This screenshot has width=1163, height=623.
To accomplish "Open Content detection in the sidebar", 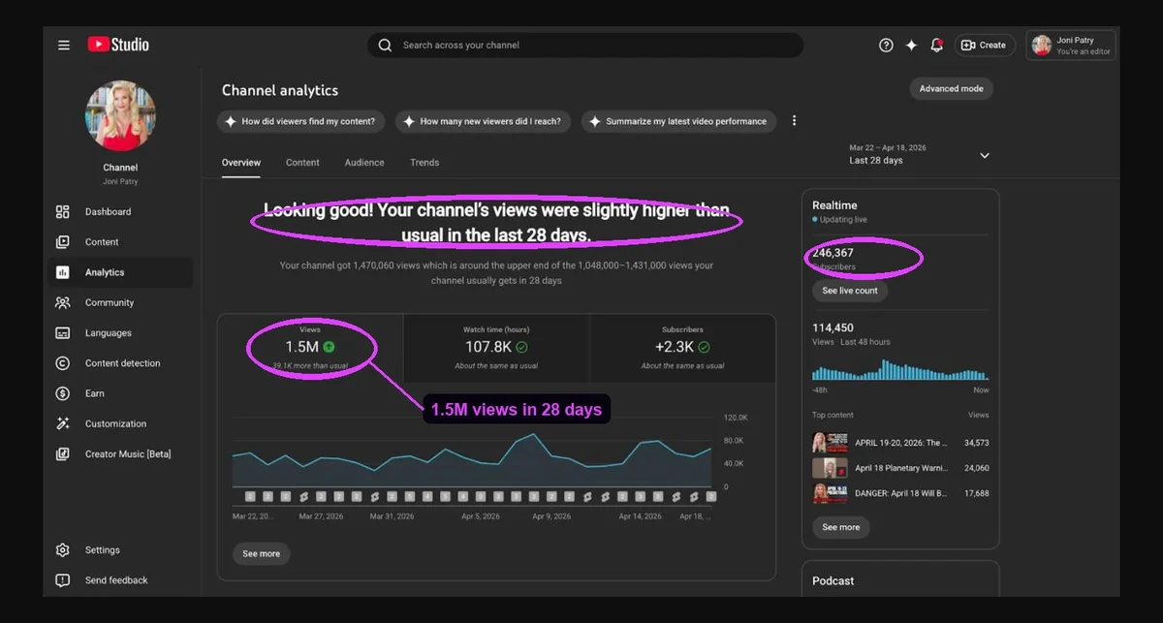I will tap(120, 363).
